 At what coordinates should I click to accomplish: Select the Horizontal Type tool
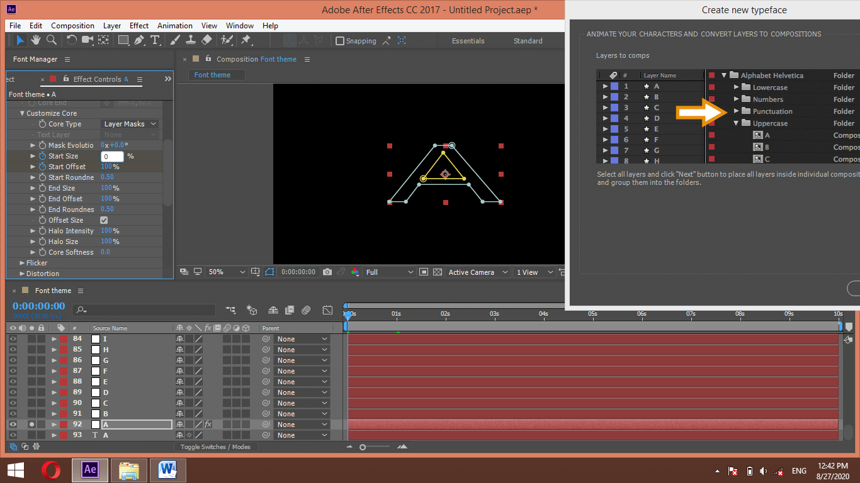tap(155, 40)
